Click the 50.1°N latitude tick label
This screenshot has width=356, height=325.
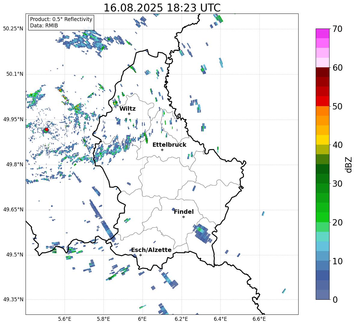pos(15,74)
